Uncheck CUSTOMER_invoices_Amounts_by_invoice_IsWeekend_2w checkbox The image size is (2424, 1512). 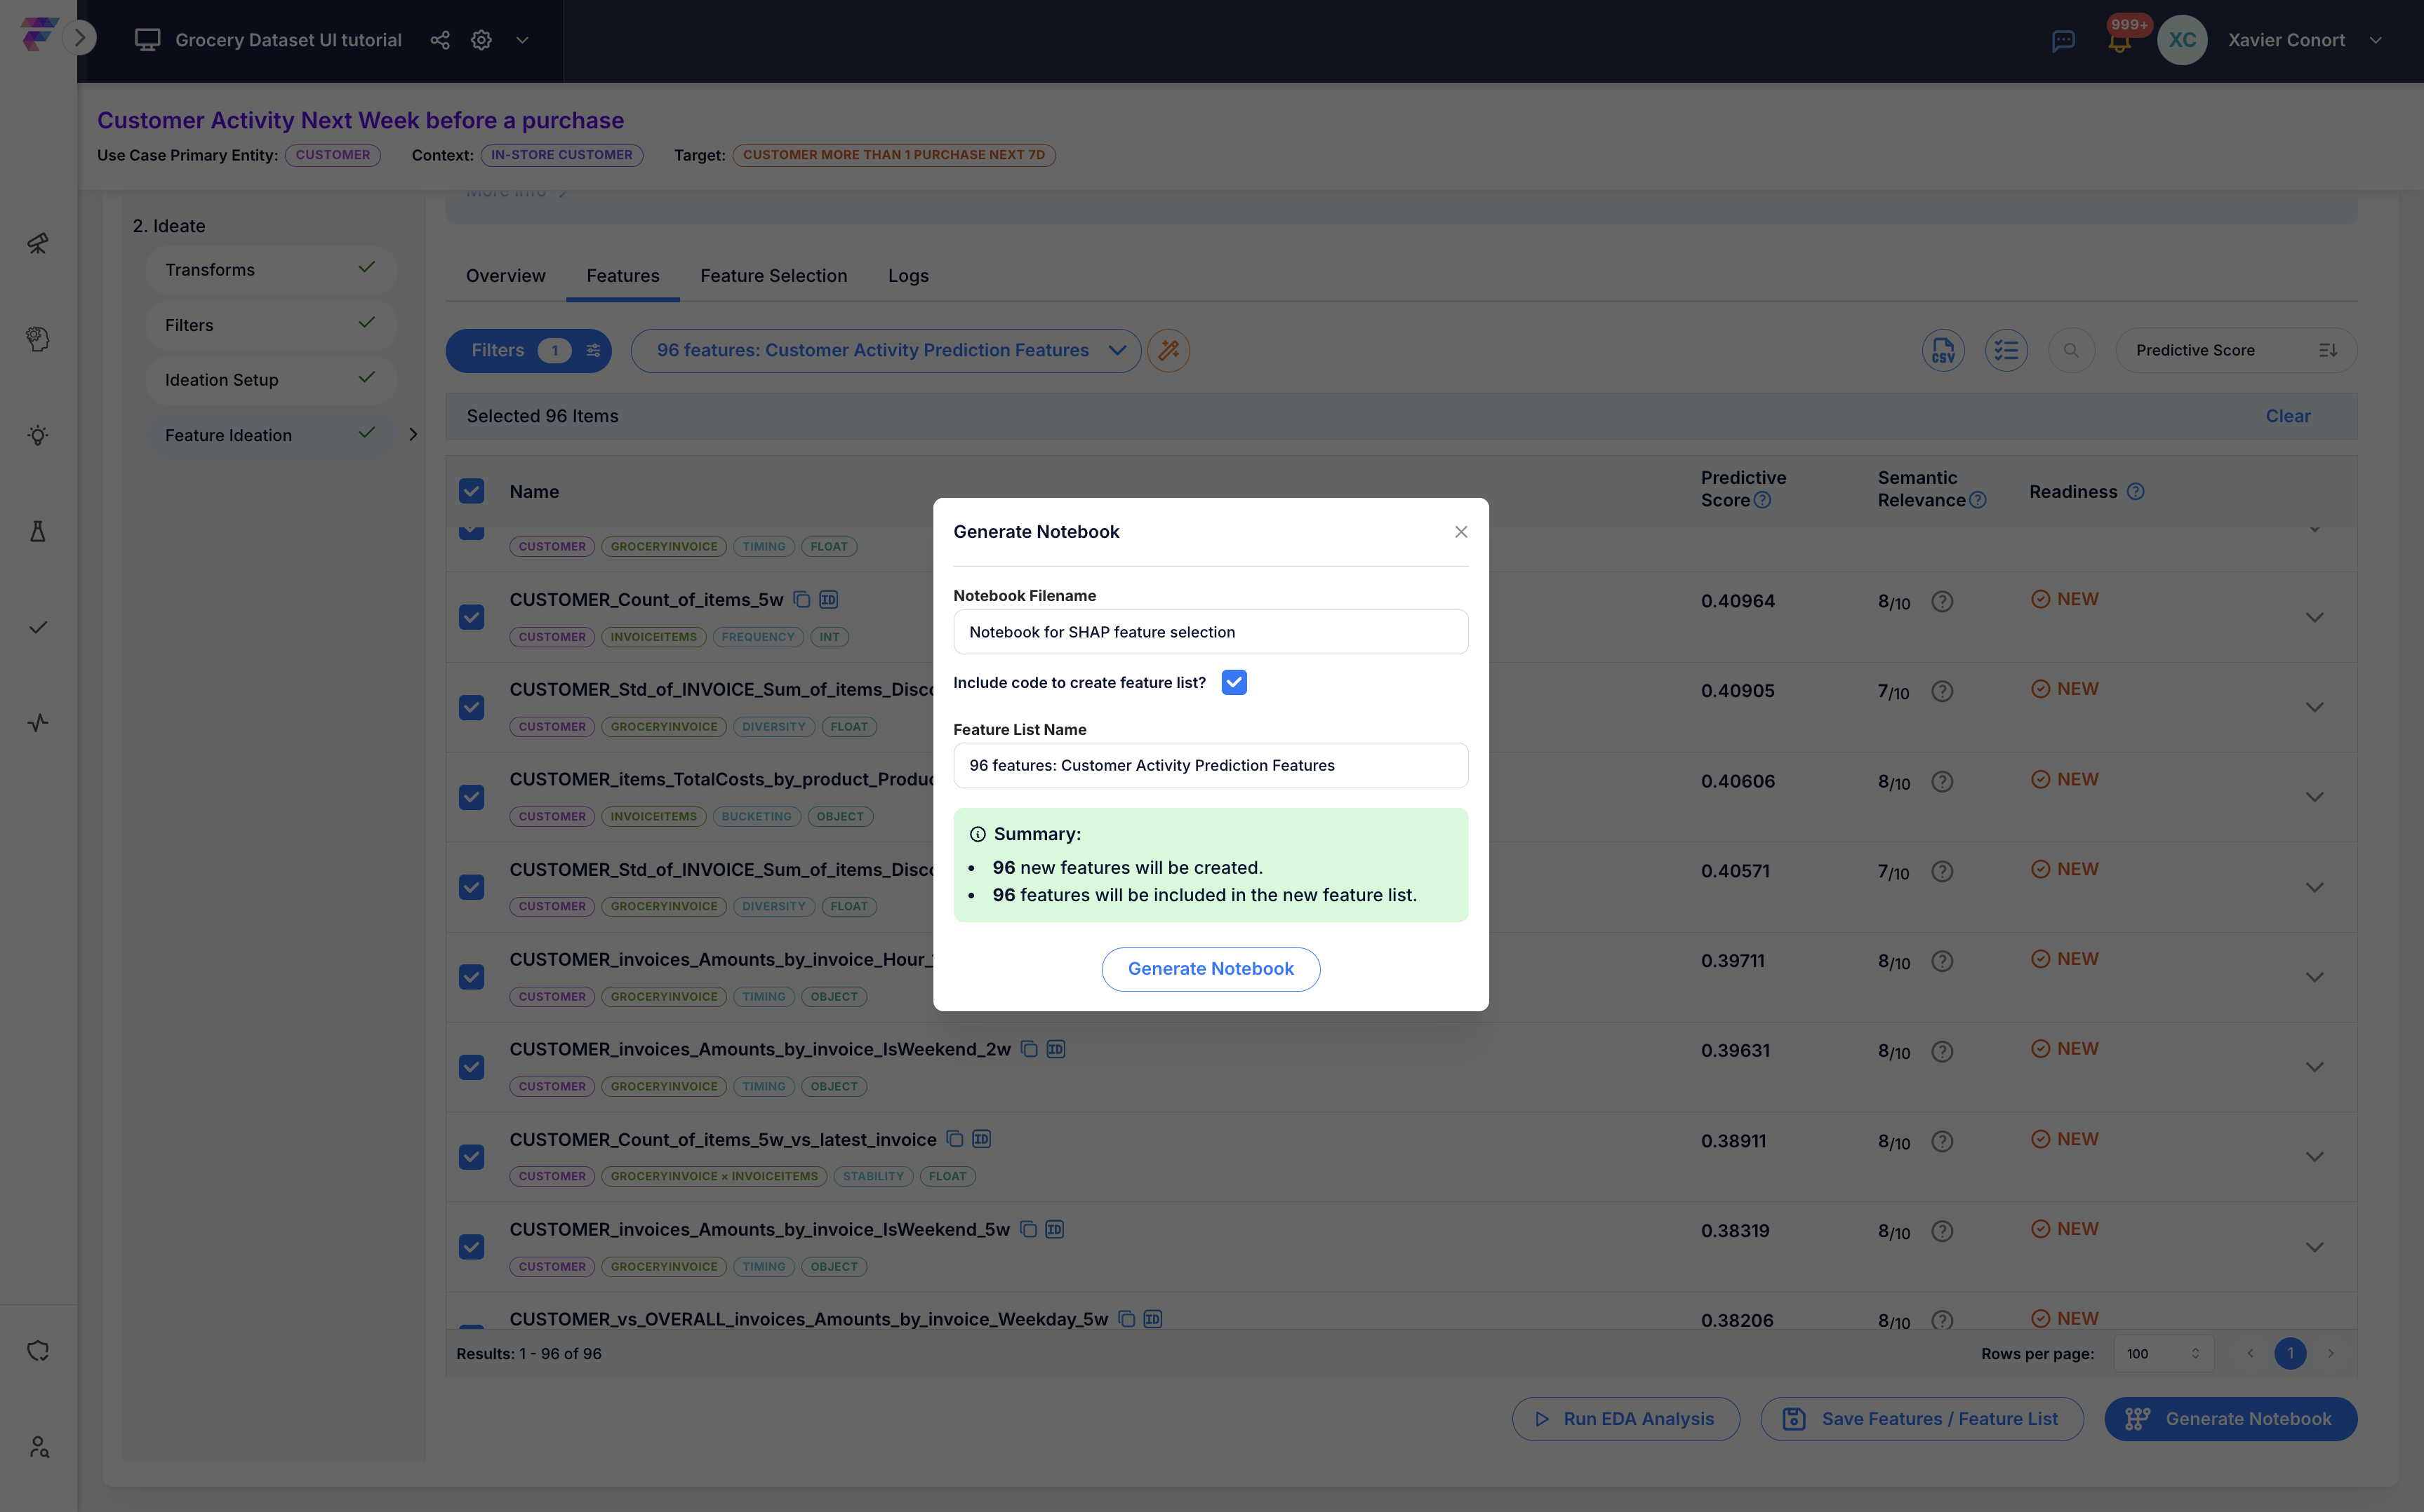[471, 1067]
